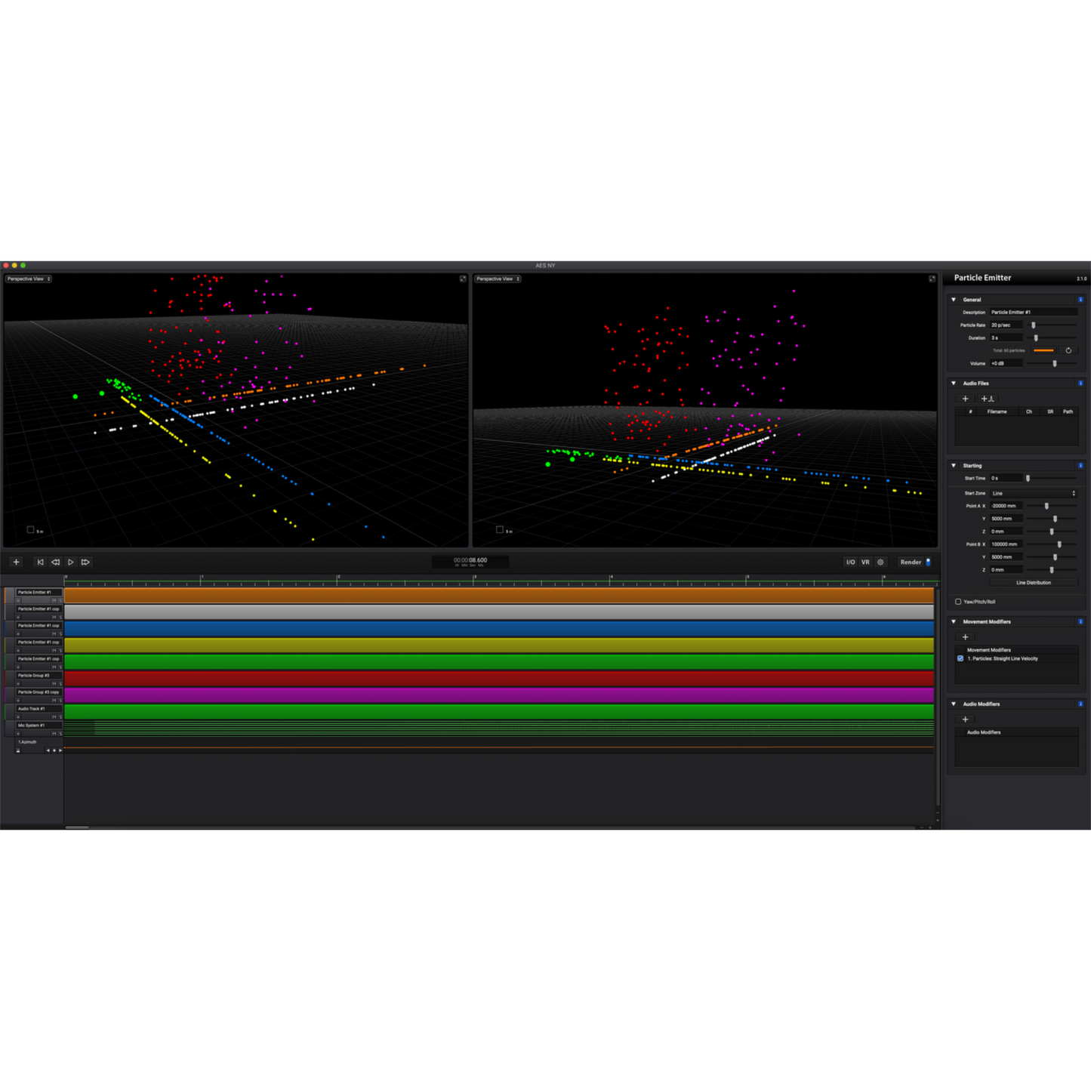This screenshot has height=1091, width=1091.
Task: Click the particle color swatch orange
Action: tap(1043, 350)
